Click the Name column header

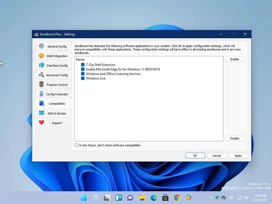click(80, 59)
